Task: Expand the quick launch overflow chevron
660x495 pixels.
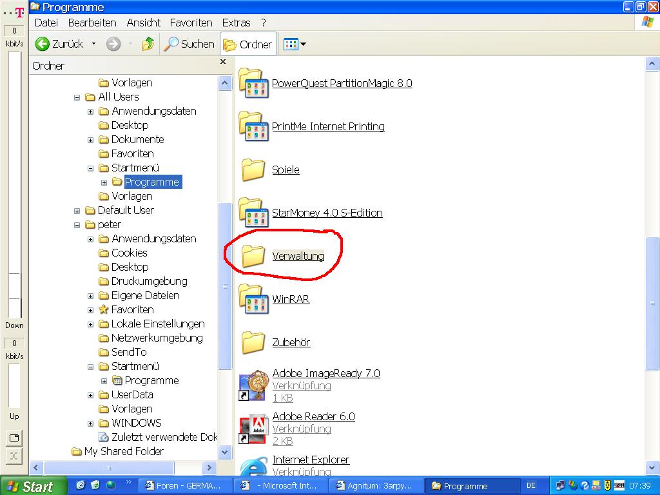Action: 129,482
